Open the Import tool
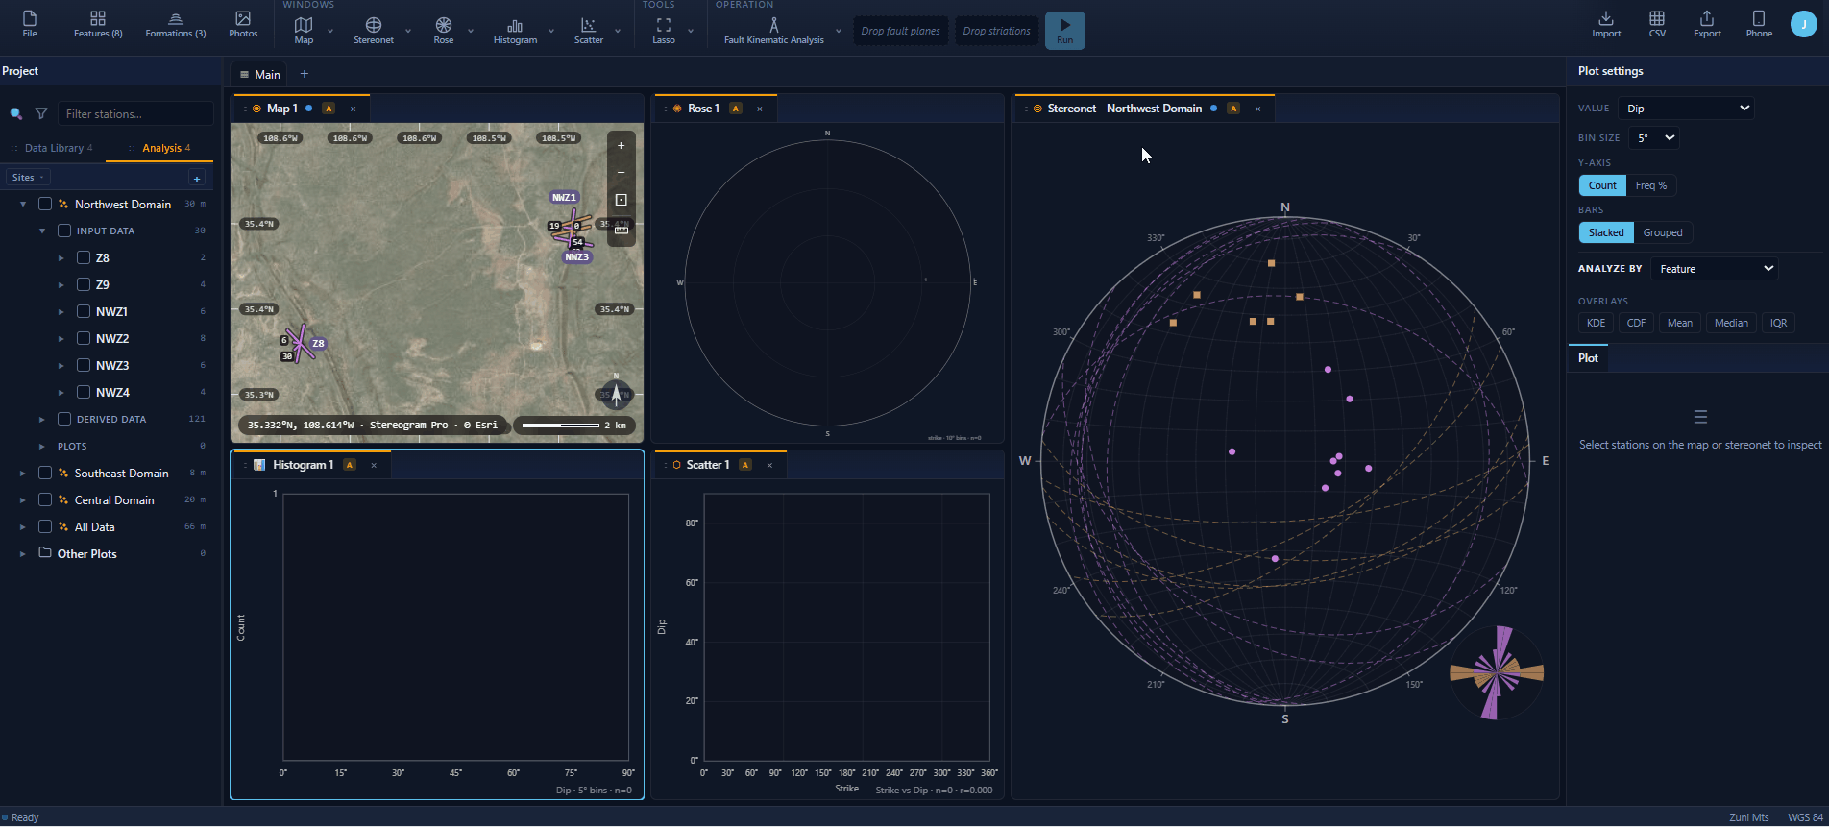Screen dimensions: 1829x827 [1606, 25]
